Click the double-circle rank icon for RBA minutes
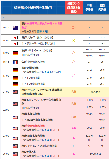The width and height of the screenshot is (109, 159). (74, 27)
